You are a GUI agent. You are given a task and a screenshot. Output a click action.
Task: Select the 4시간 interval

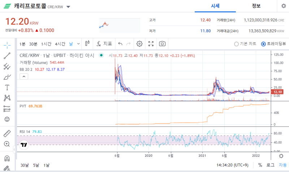coord(60,44)
